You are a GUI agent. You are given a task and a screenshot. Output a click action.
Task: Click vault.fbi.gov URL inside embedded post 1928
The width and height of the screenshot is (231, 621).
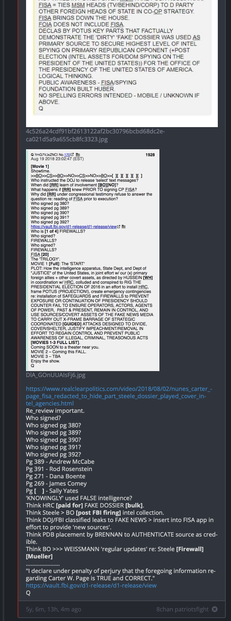click(74, 227)
